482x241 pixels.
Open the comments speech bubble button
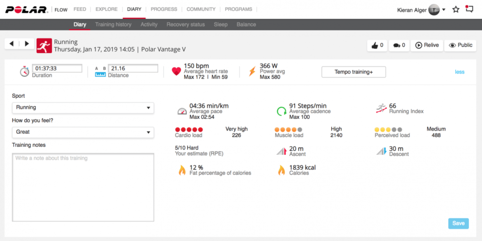pos(399,45)
